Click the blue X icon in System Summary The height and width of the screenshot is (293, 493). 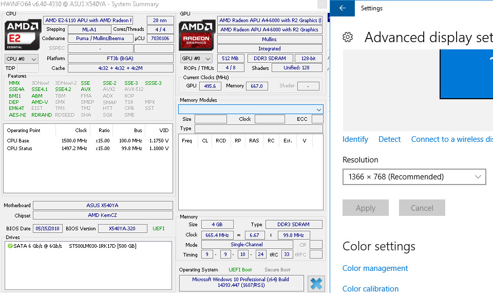point(316,284)
